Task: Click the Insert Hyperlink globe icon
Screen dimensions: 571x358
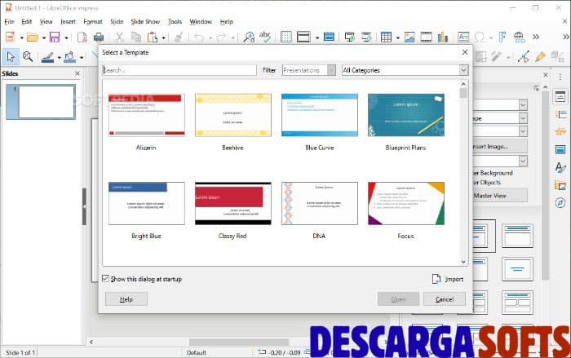Action: pyautogui.click(x=520, y=38)
